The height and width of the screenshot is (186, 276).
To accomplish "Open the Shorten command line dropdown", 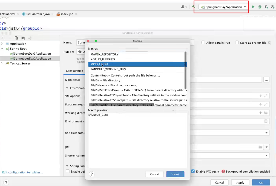I will coord(266,155).
